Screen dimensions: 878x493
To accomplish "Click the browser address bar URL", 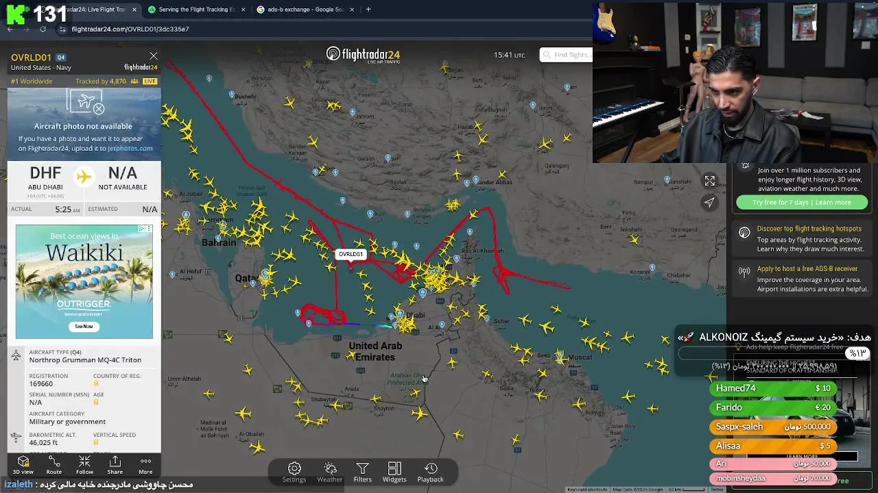I will click(x=130, y=29).
